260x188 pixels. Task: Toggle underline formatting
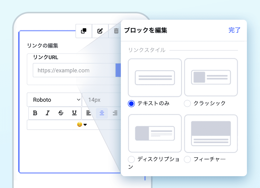(x=74, y=113)
